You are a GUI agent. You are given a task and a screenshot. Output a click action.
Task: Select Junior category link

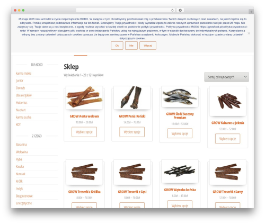(x=20, y=80)
